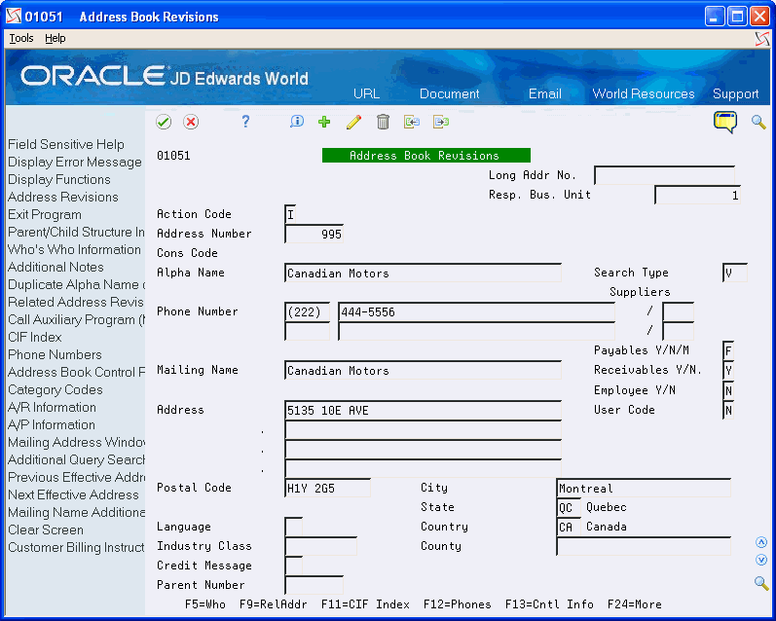
Task: Click the Resp. Bus. Unit field
Action: pyautogui.click(x=697, y=195)
